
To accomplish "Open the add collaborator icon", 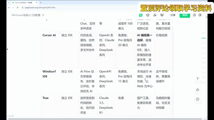I will (155, 15).
